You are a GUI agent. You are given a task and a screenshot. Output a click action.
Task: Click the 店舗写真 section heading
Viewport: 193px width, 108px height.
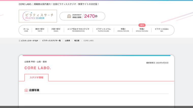click(34, 90)
